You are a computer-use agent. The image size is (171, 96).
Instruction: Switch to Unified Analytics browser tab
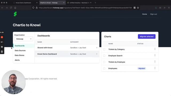click(79, 3)
